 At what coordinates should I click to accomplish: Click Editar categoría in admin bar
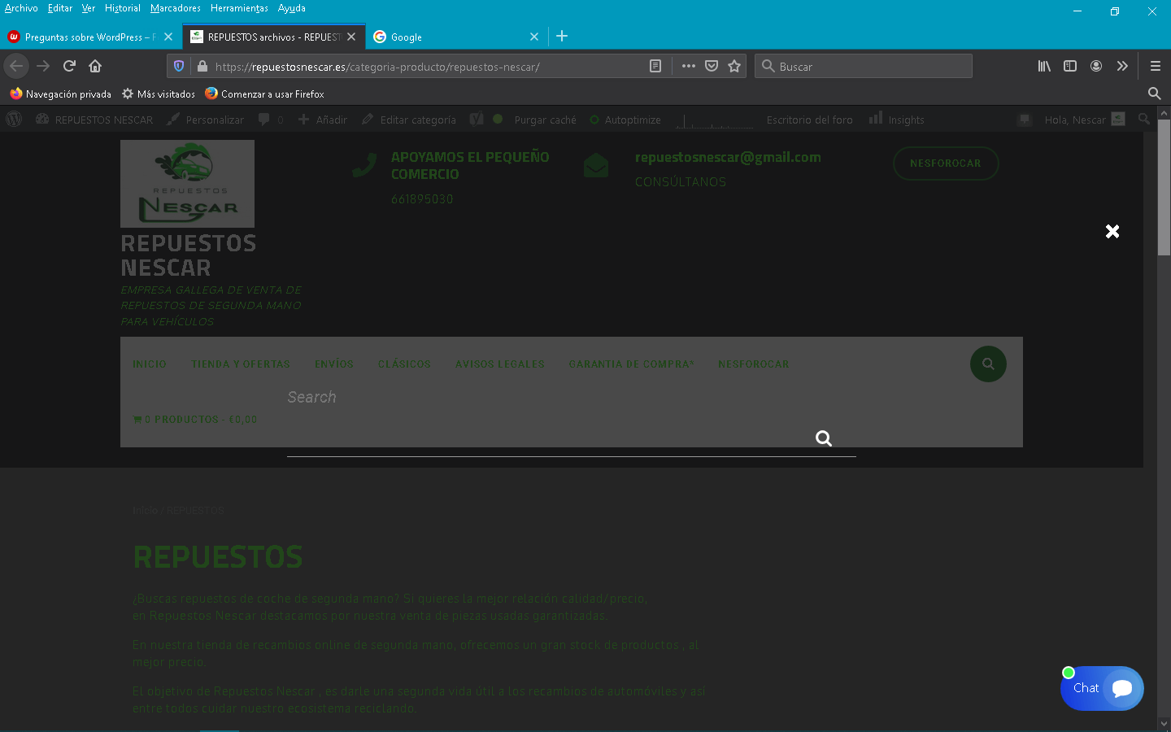point(409,120)
